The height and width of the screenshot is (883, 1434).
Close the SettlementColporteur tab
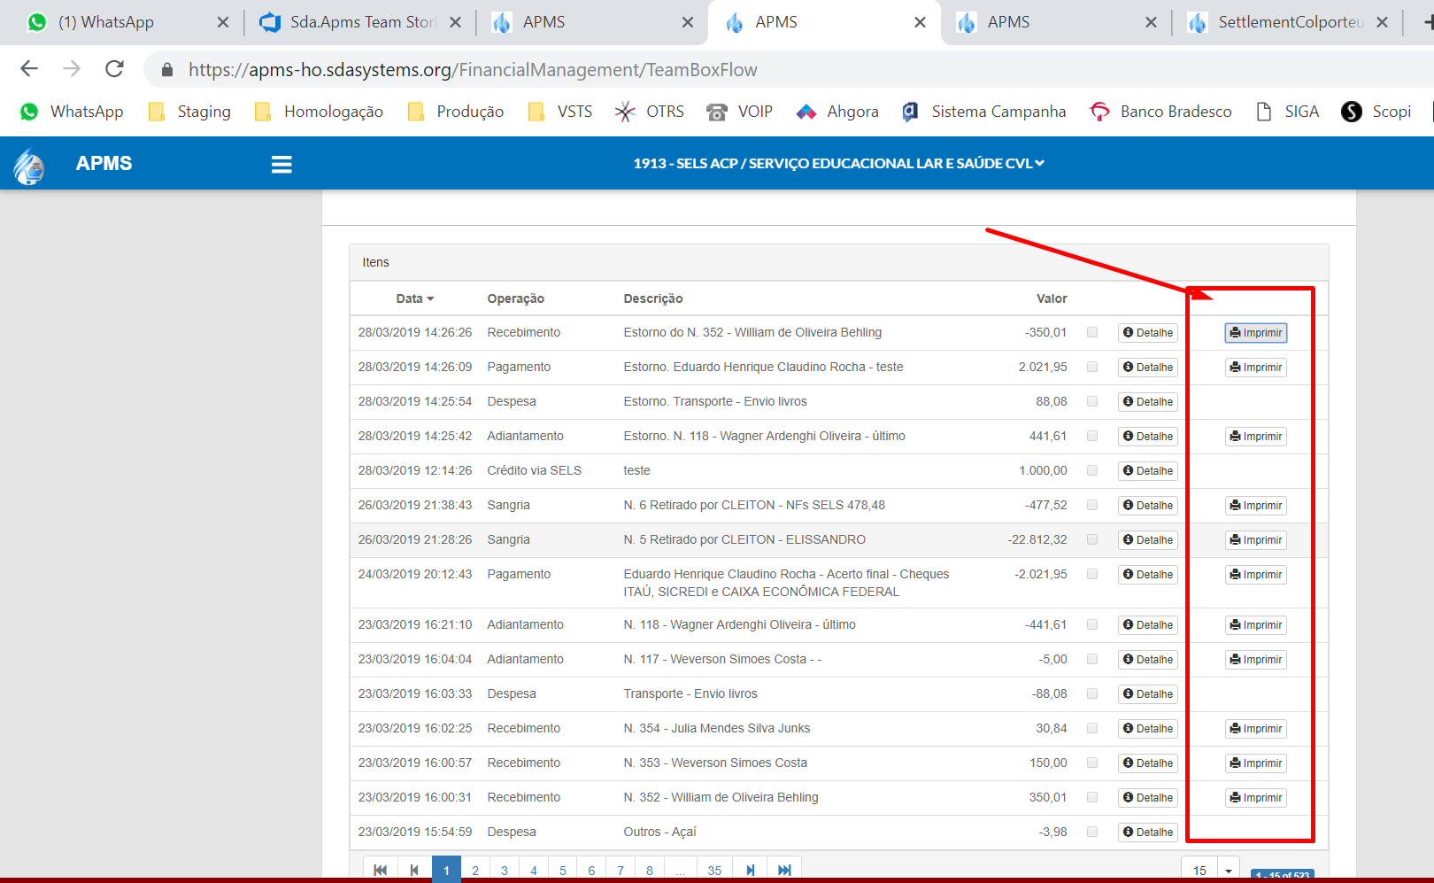1383,22
